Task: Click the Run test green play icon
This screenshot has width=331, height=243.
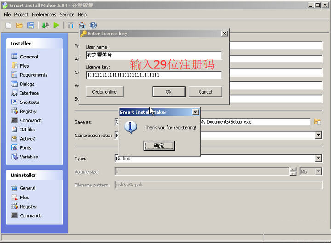Action: [56, 25]
